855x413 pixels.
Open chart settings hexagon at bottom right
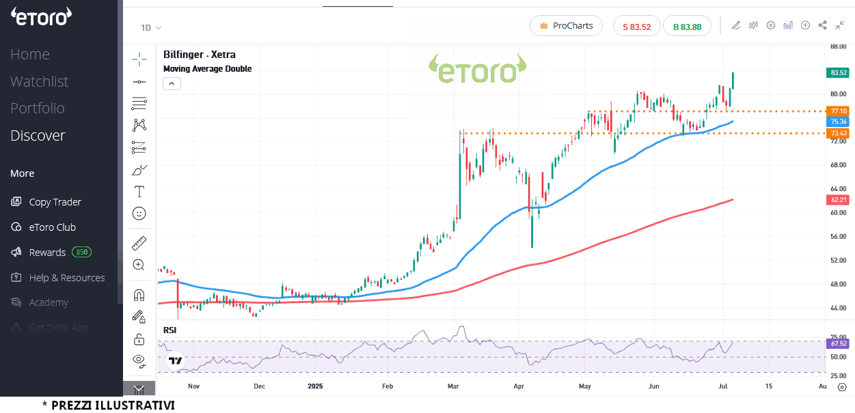(x=842, y=387)
